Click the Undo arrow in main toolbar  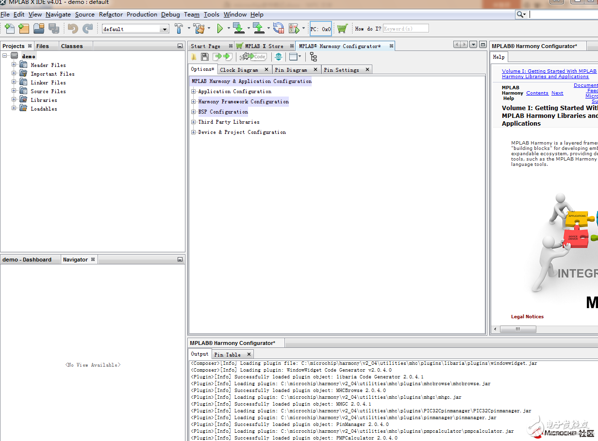click(x=73, y=29)
